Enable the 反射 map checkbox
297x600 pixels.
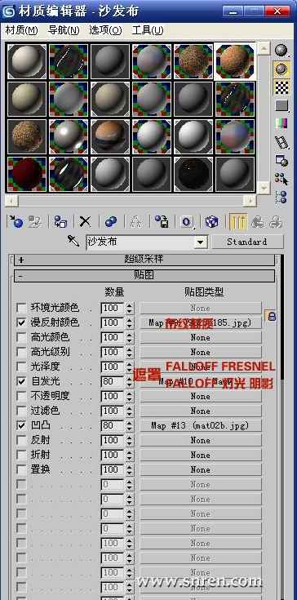point(21,440)
